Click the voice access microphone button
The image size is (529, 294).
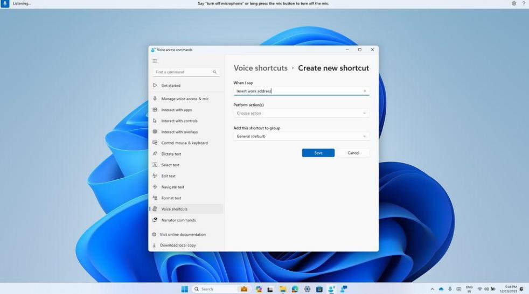click(5, 3)
